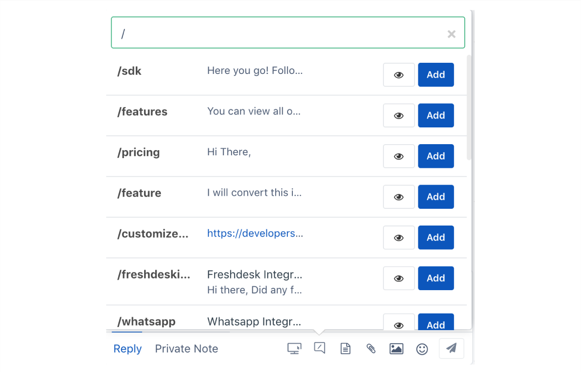This screenshot has height=372, width=581.
Task: Clear the search field with X
Action: [451, 34]
